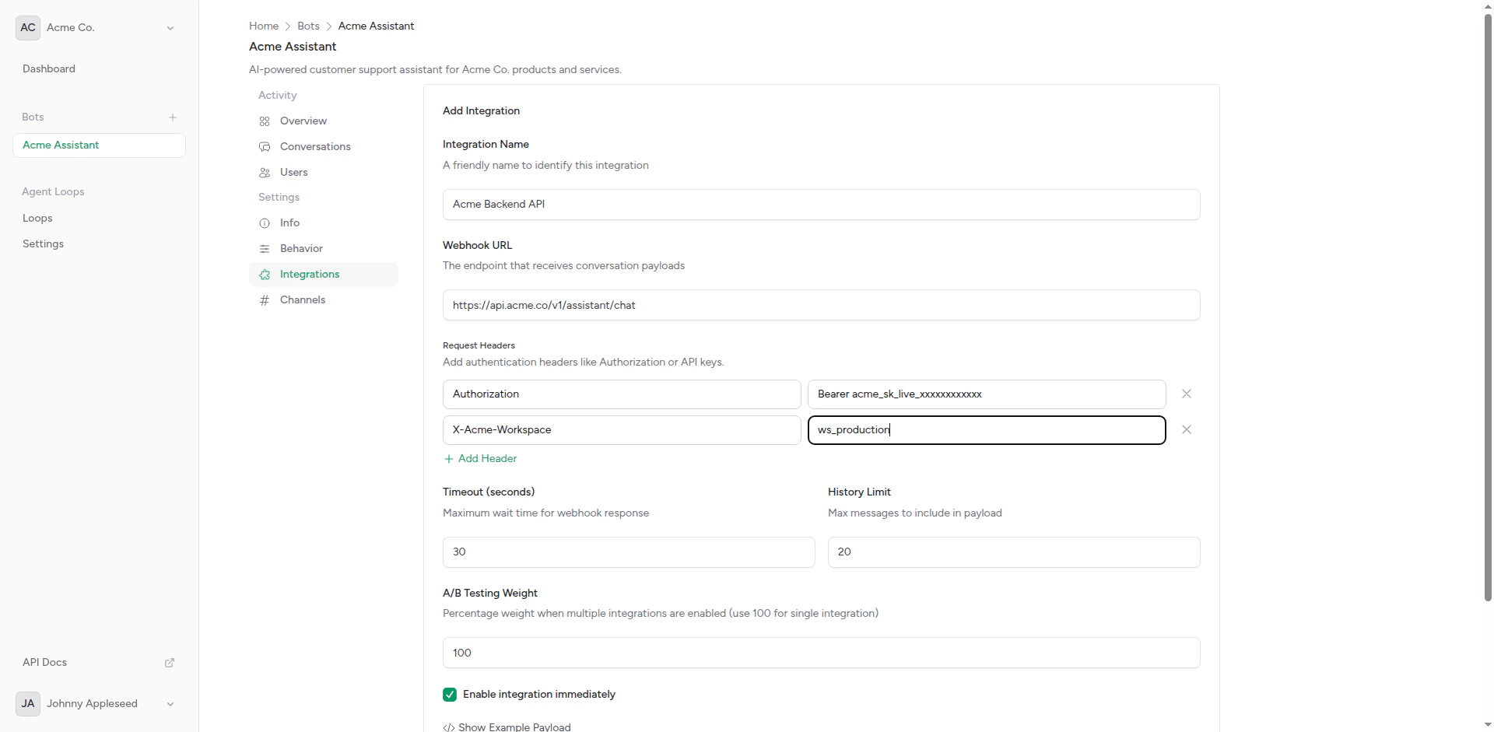
Task: Select the Overview icon in sidebar
Action: (265, 121)
